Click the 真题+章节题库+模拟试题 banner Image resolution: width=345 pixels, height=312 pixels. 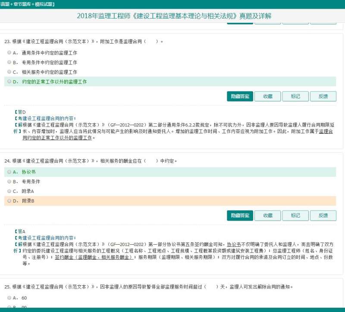[x=27, y=2]
